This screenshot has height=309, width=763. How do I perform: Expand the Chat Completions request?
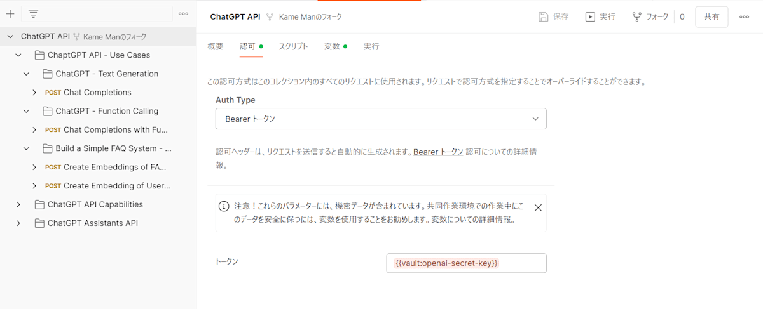click(x=34, y=93)
